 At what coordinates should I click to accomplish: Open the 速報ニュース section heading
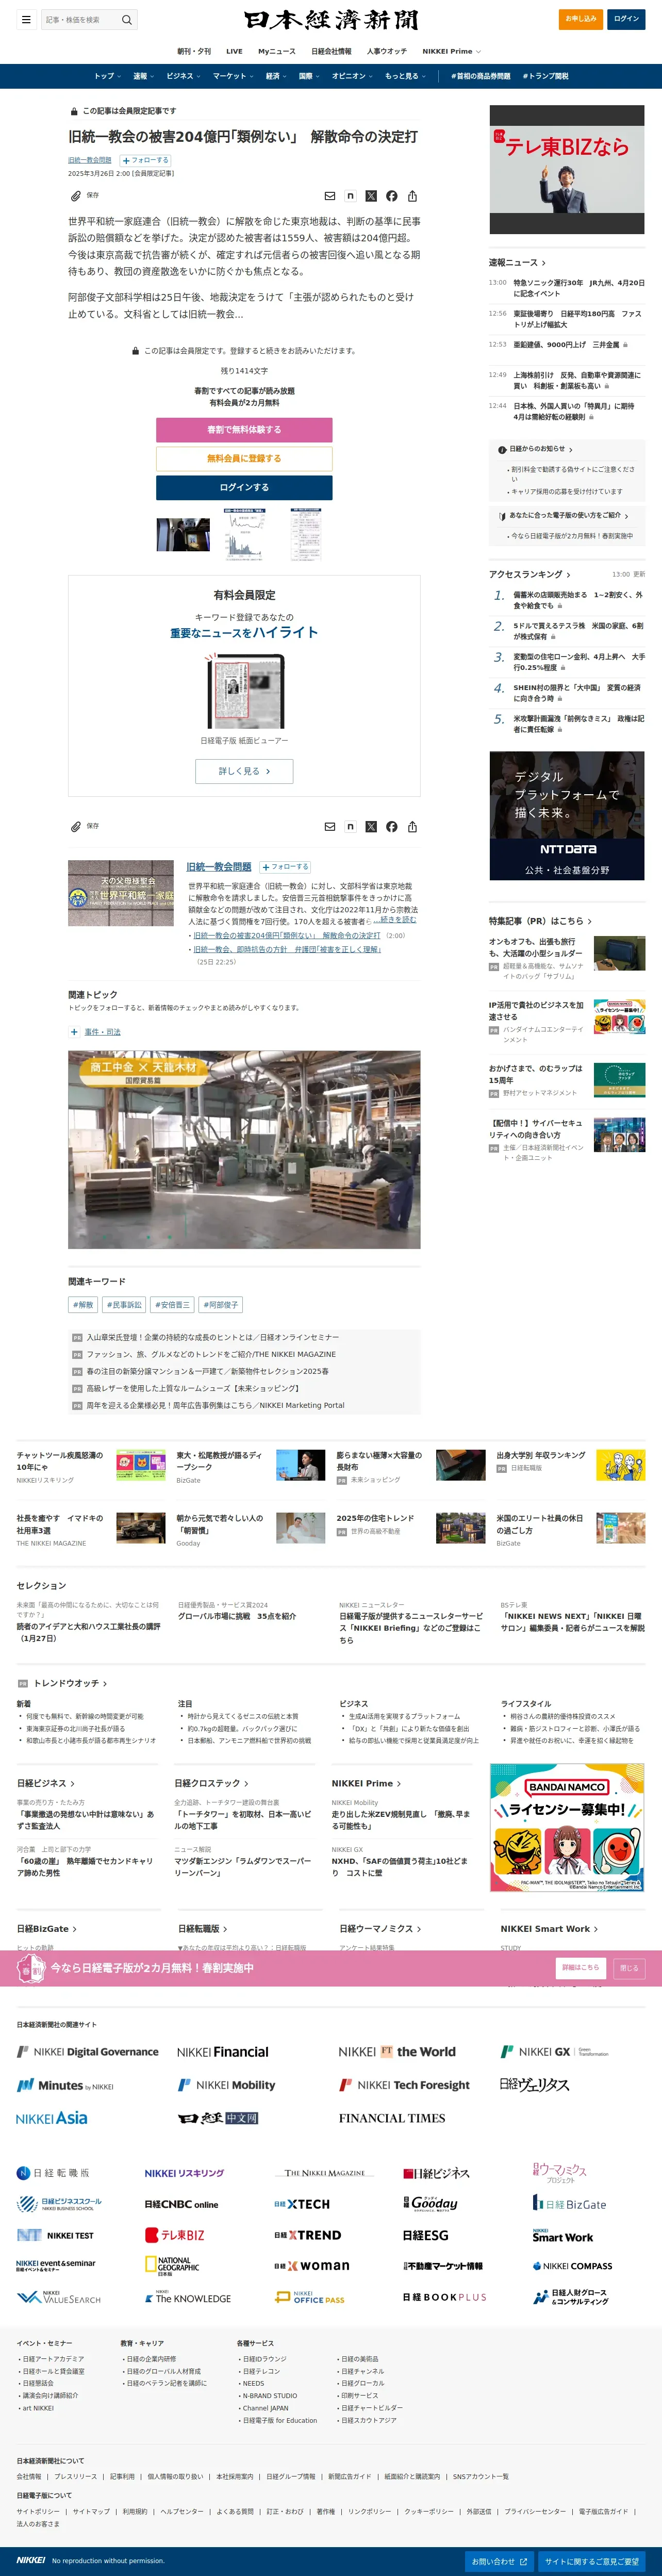pos(517,262)
